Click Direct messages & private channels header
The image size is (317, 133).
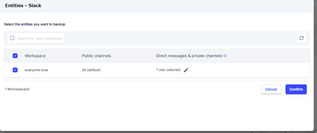tap(189, 56)
